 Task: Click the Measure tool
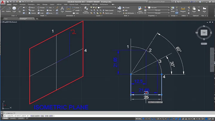click(183, 9)
